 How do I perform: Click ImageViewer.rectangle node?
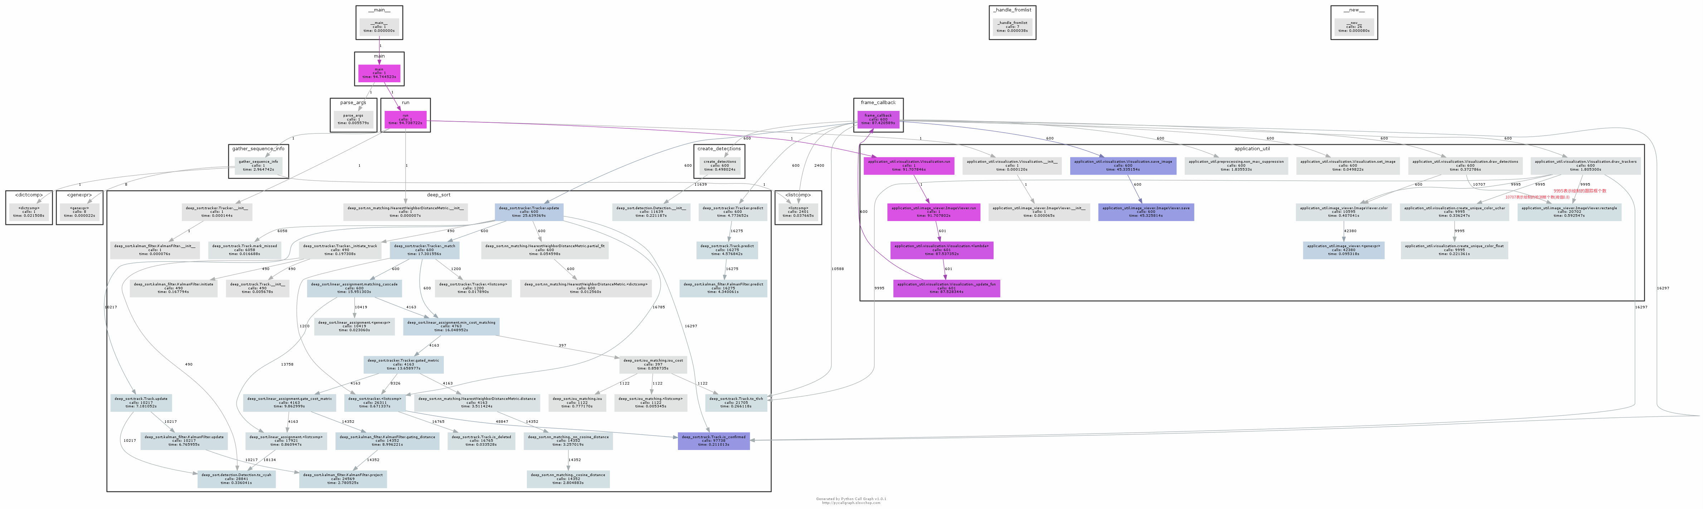(1569, 212)
